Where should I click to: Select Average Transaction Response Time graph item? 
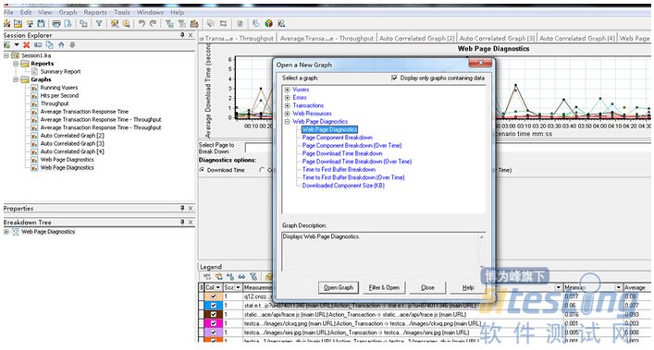click(84, 112)
